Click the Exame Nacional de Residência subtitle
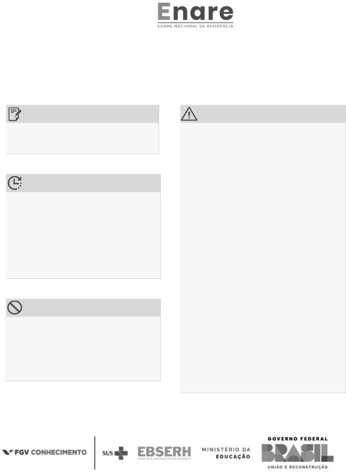The image size is (346, 473). point(195,26)
